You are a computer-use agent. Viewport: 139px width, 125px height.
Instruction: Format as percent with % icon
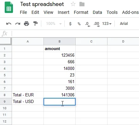[x=79, y=24]
